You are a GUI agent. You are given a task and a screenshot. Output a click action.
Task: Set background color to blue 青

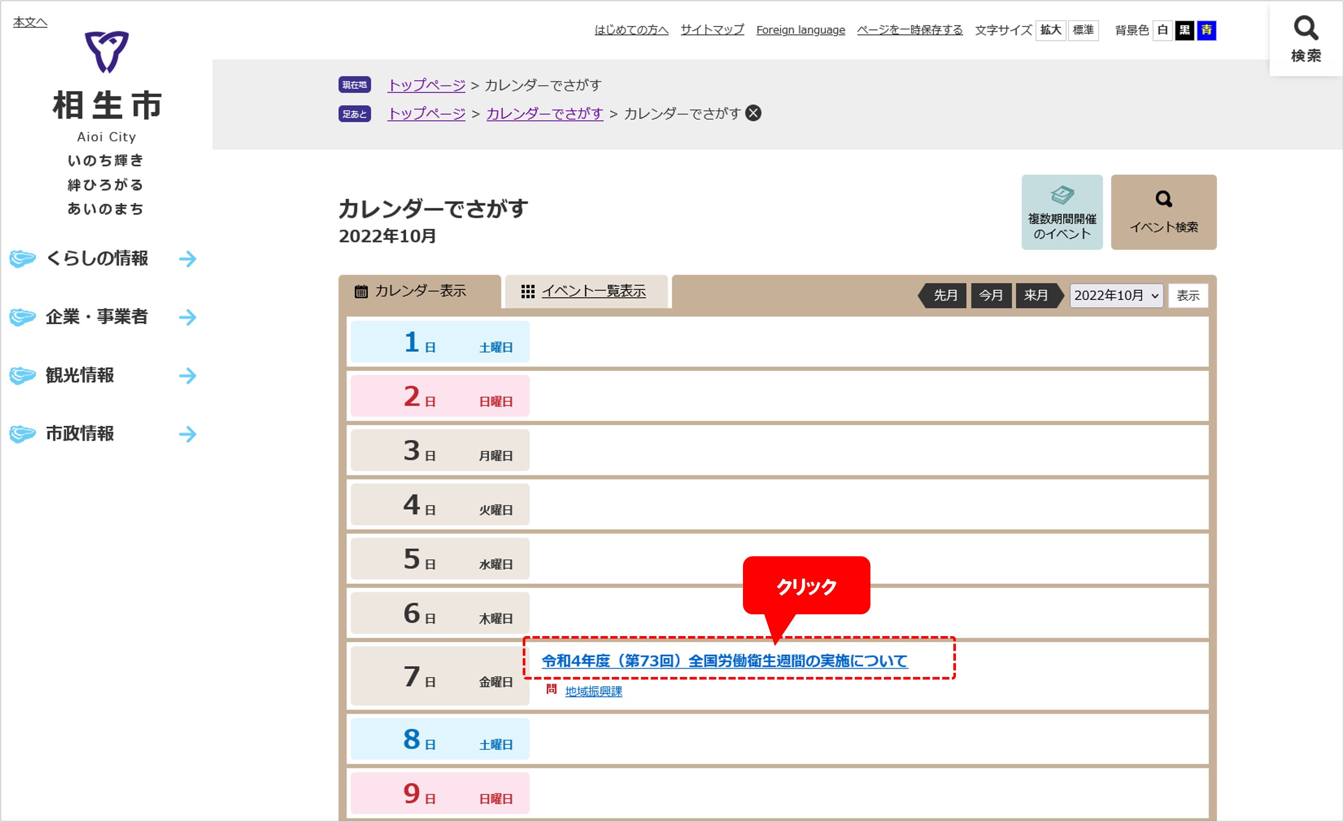pyautogui.click(x=1206, y=30)
